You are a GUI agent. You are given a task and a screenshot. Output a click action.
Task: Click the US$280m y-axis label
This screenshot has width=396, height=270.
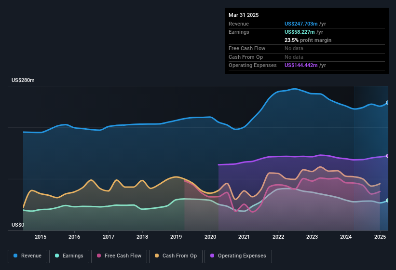[x=23, y=80]
